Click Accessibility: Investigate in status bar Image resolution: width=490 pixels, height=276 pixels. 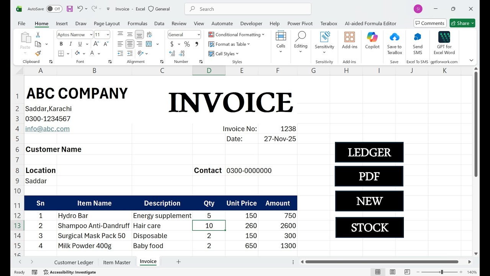pos(70,272)
